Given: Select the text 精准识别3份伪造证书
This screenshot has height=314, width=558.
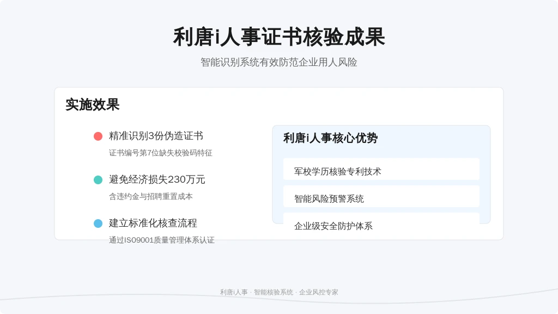Looking at the screenshot, I should pyautogui.click(x=156, y=136).
